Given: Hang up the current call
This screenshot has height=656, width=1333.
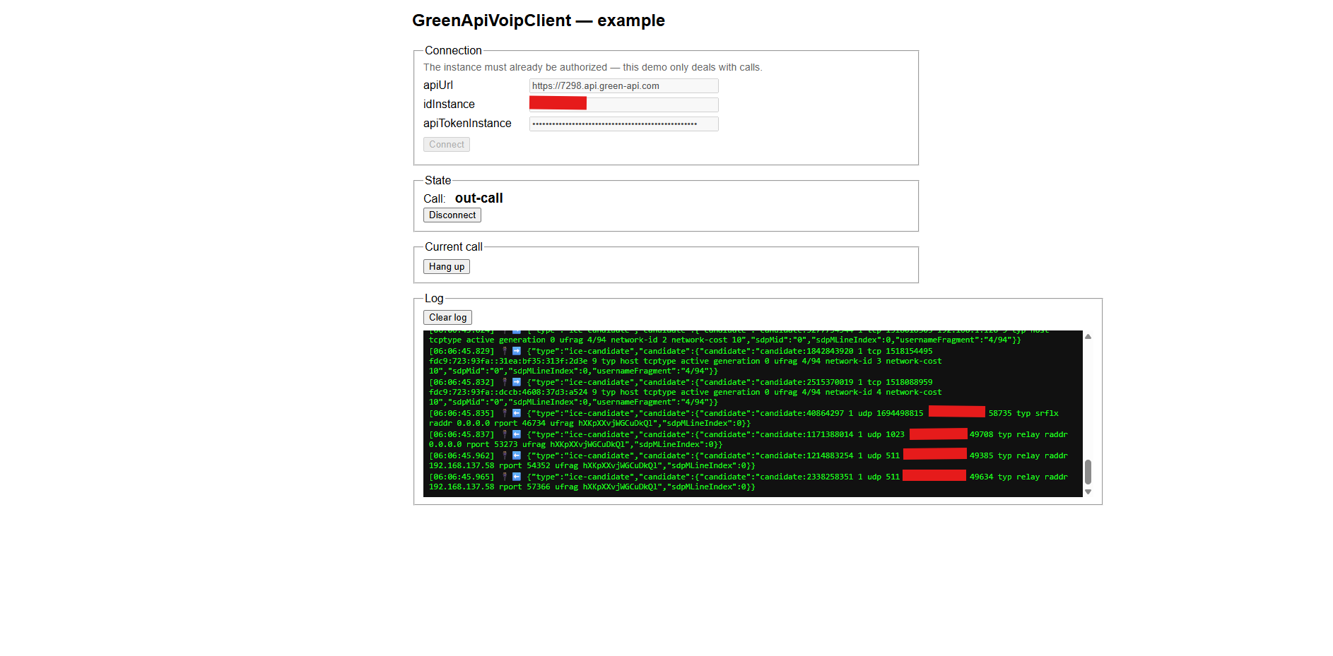Looking at the screenshot, I should 447,266.
